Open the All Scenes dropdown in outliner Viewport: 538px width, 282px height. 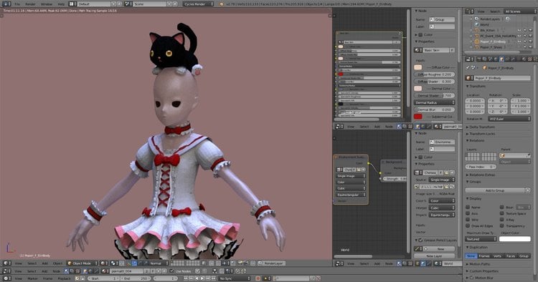pos(519,11)
